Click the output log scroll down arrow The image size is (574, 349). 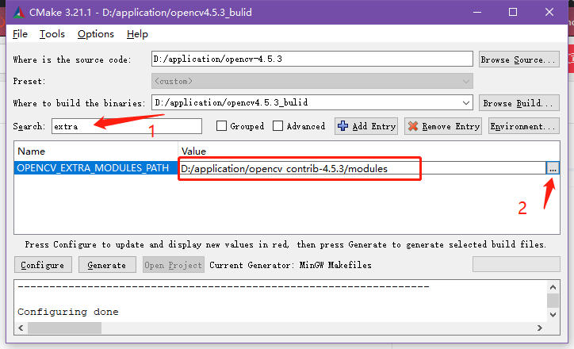point(553,315)
